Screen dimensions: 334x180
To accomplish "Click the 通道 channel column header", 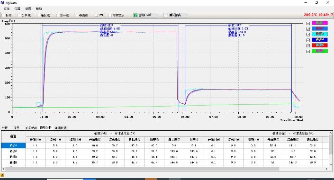I will tap(13, 136).
